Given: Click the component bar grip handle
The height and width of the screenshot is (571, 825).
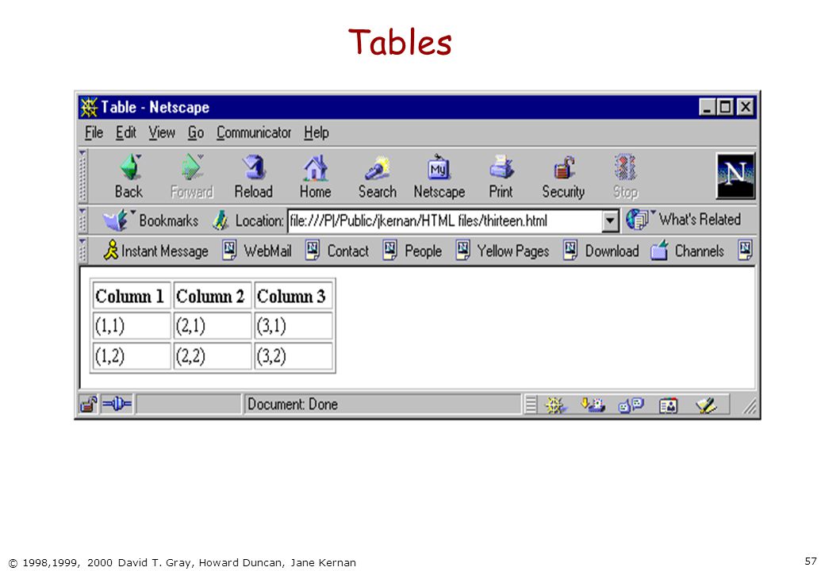Looking at the screenshot, I should [x=531, y=404].
